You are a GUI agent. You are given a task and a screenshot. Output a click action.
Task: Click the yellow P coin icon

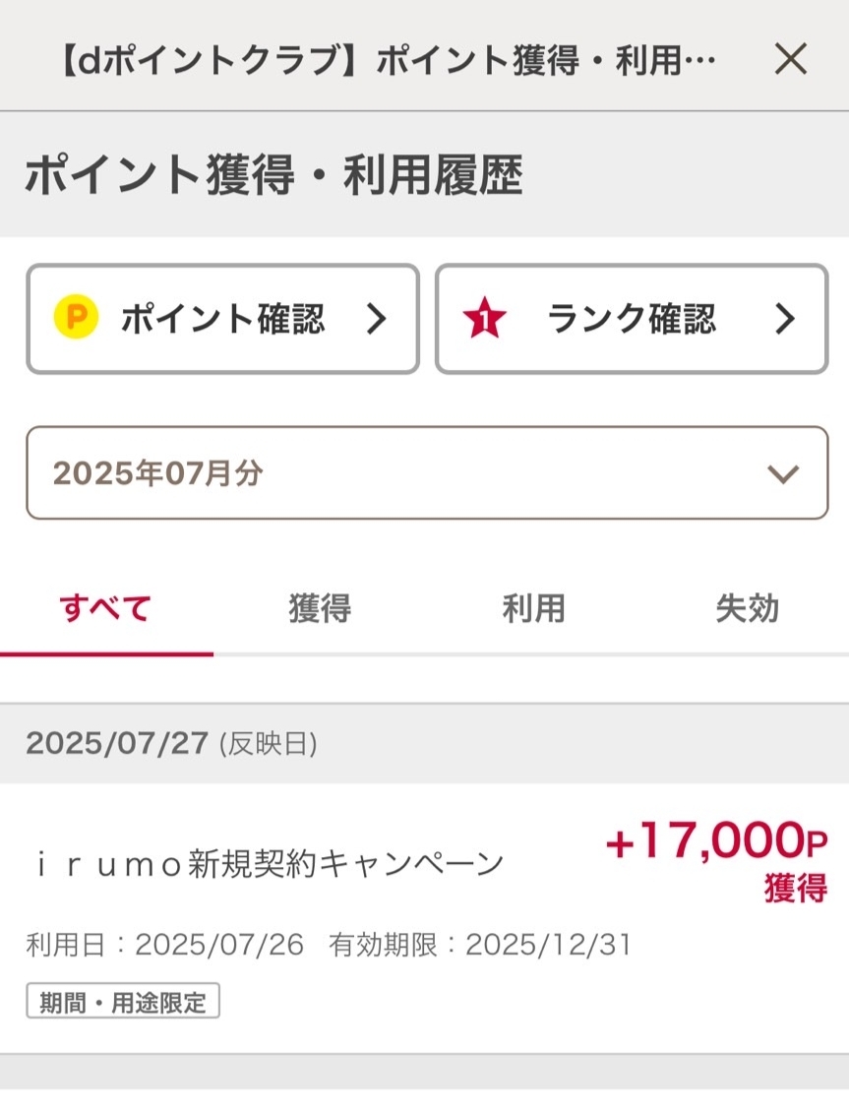click(76, 319)
